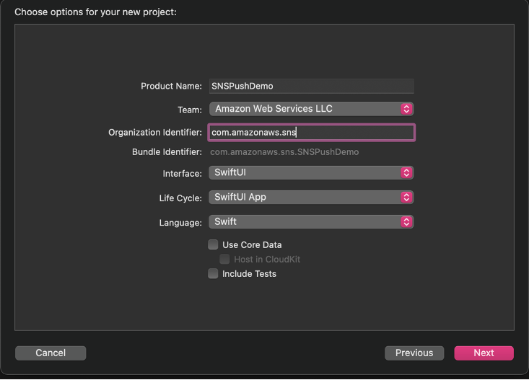Click the Product Name field SNSPushDemo
Viewport: 529px width, 380px height.
[x=310, y=86]
